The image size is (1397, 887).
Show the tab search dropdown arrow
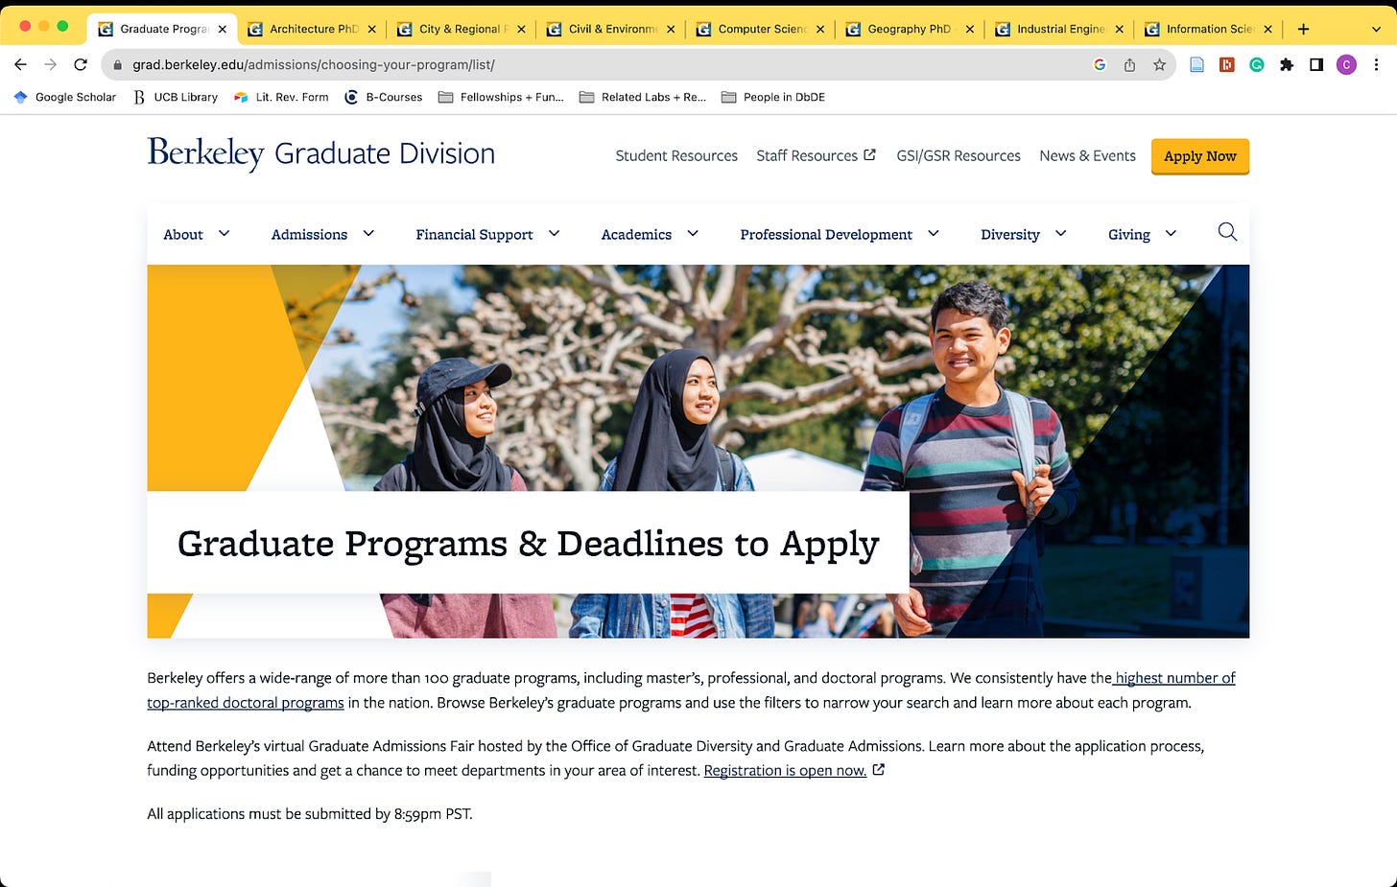(1377, 29)
